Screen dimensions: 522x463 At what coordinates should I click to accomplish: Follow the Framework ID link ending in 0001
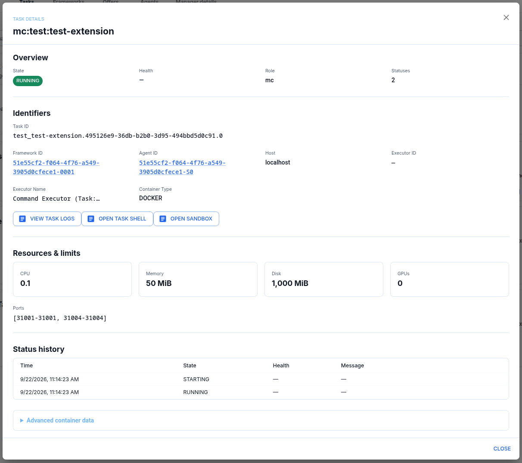pos(56,167)
